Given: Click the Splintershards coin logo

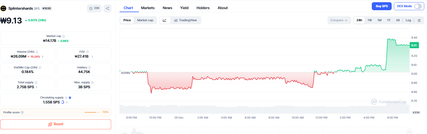Looking at the screenshot, I should tap(3, 8).
